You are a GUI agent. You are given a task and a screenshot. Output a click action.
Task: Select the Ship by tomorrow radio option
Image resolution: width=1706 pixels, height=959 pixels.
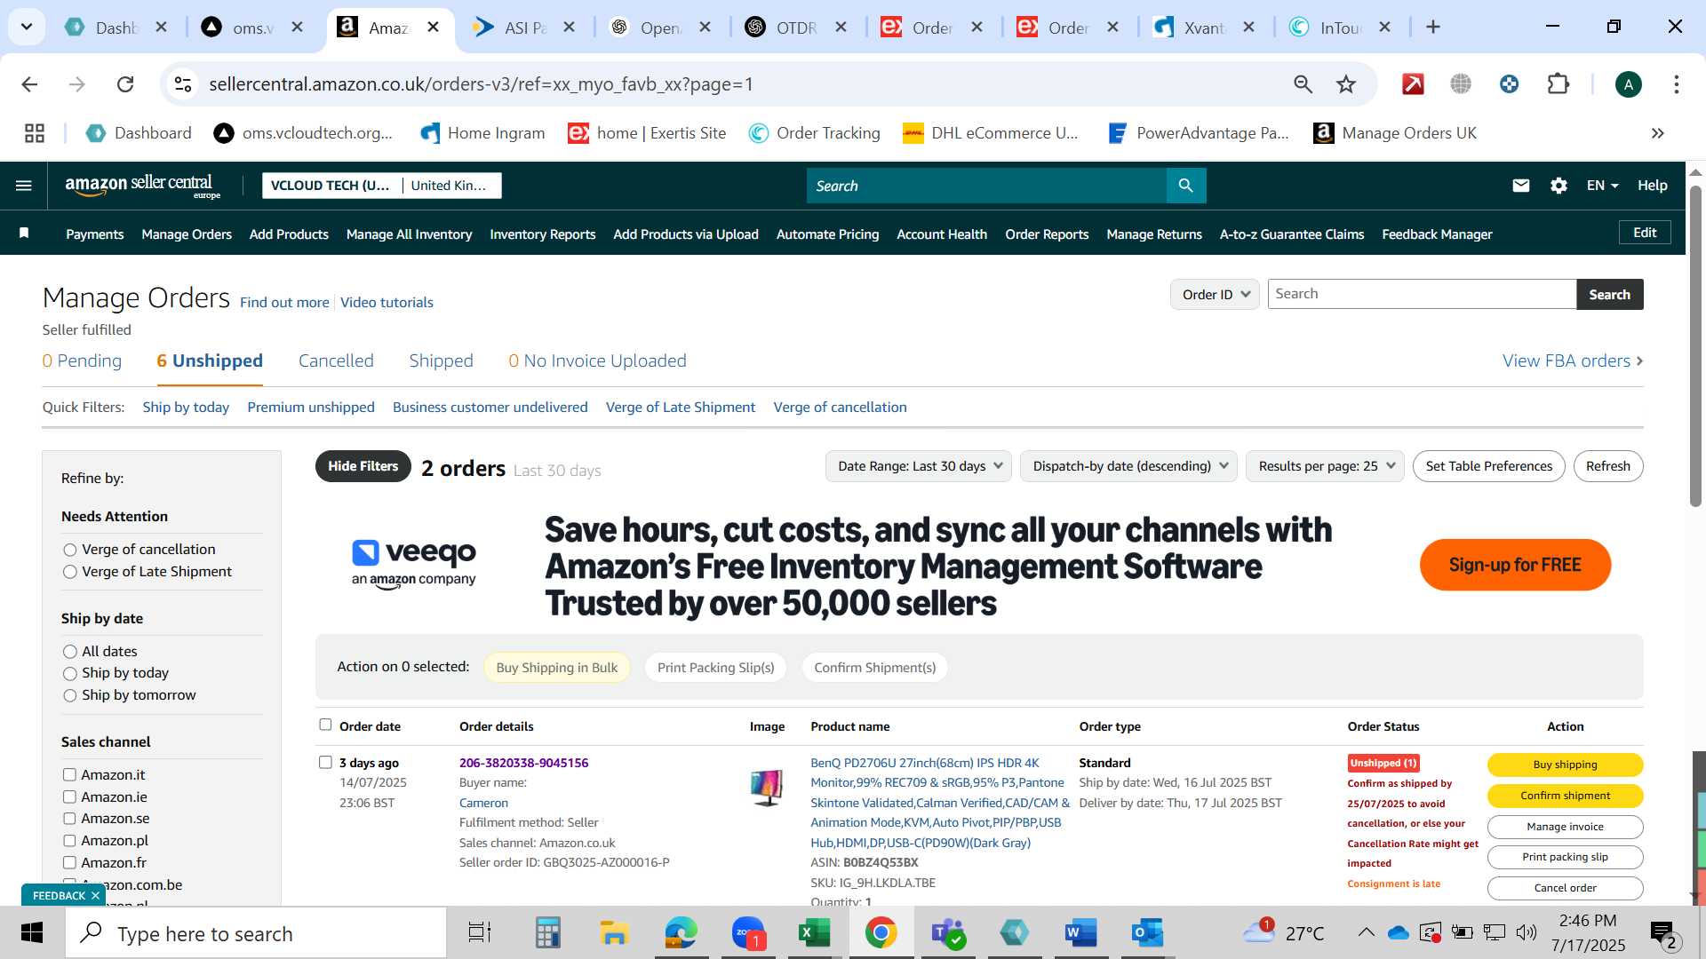[x=70, y=695]
